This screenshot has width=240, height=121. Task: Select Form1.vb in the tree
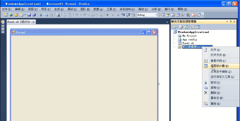188,43
